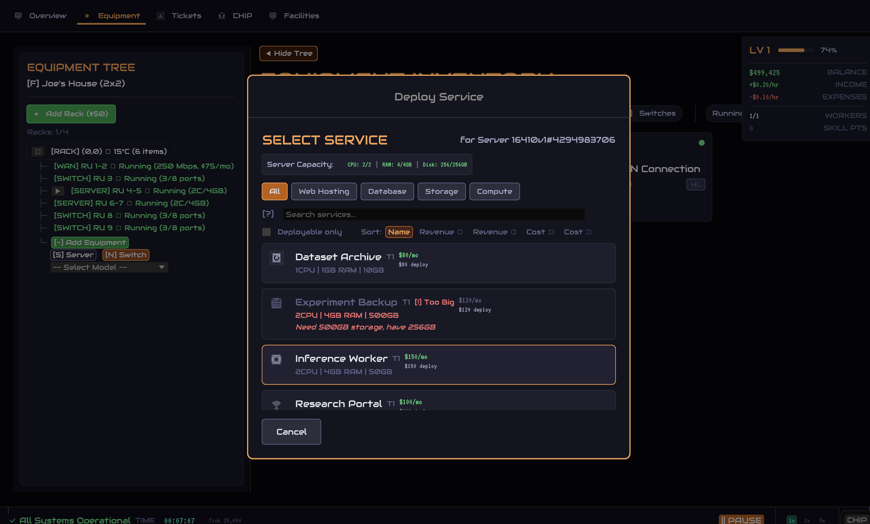Click the Dataset Archive disk icon

[x=276, y=258]
